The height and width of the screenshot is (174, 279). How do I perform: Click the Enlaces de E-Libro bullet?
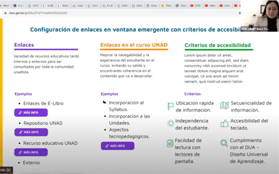click(x=43, y=103)
